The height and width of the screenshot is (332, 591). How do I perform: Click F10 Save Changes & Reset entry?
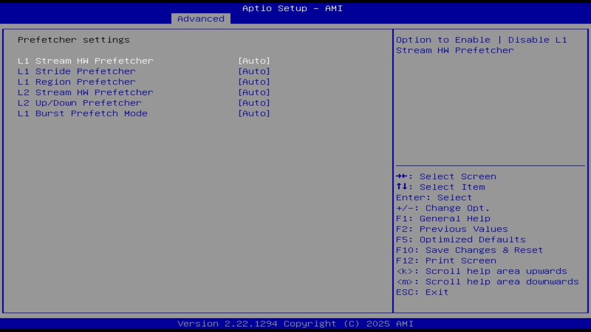[x=469, y=250]
